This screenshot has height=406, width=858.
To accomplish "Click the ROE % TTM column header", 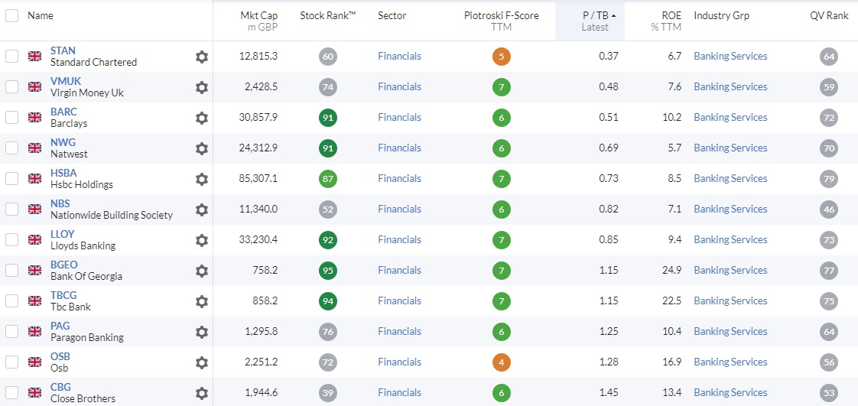I will 667,21.
